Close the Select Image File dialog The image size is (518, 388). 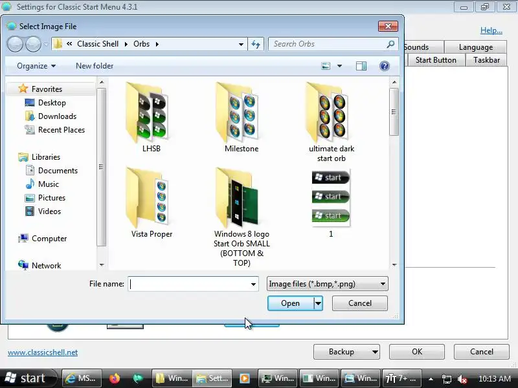point(388,26)
